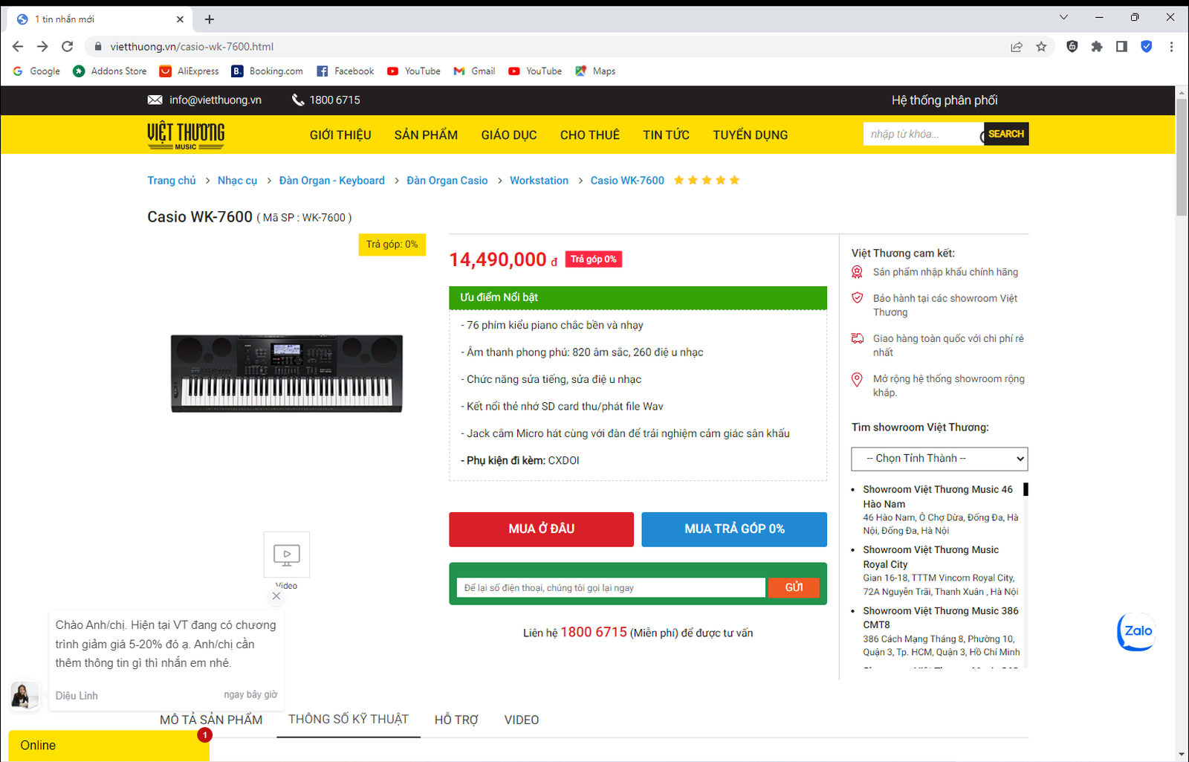Click the bookmark star in address bar
The image size is (1189, 762).
click(1041, 47)
